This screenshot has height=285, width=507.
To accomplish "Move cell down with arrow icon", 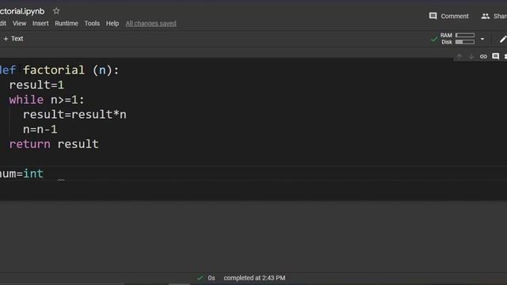I will click(x=471, y=56).
